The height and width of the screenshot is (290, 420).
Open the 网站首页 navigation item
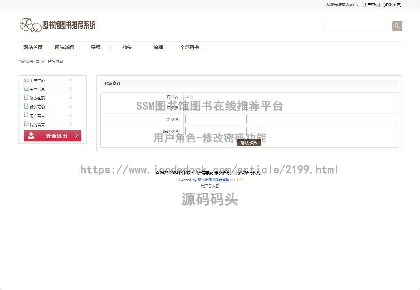point(33,48)
